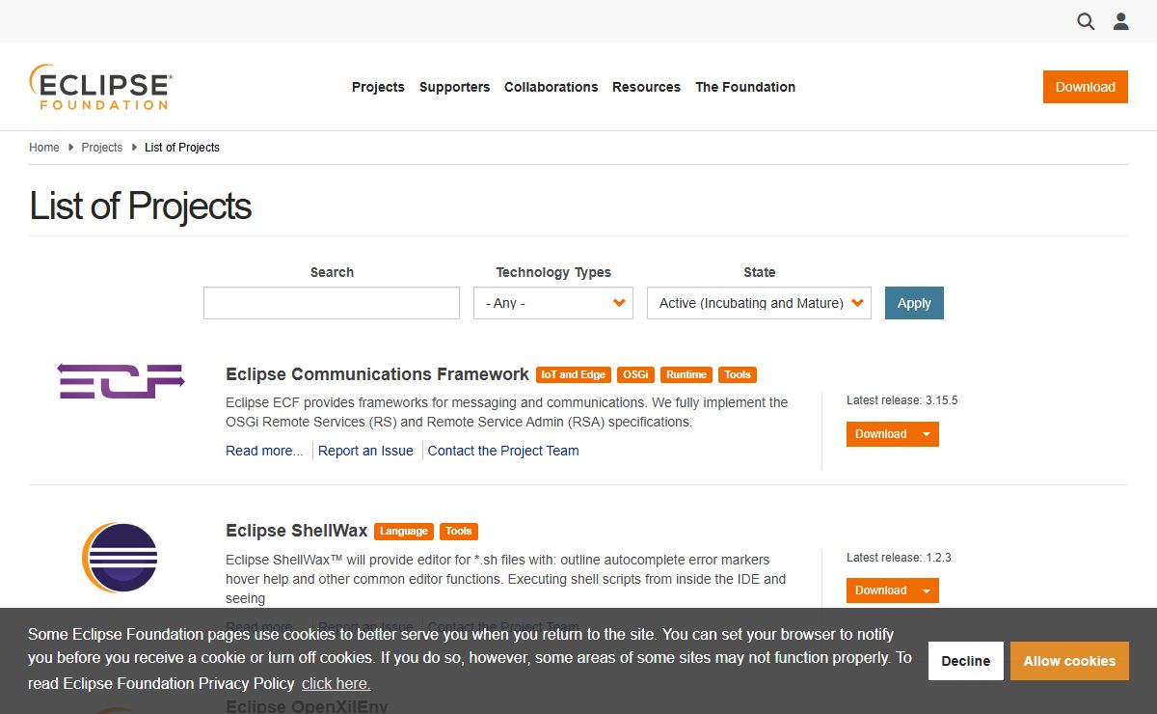Viewport: 1157px width, 714px height.
Task: Click 'Latest release: 3.15.5' text
Action: point(902,400)
